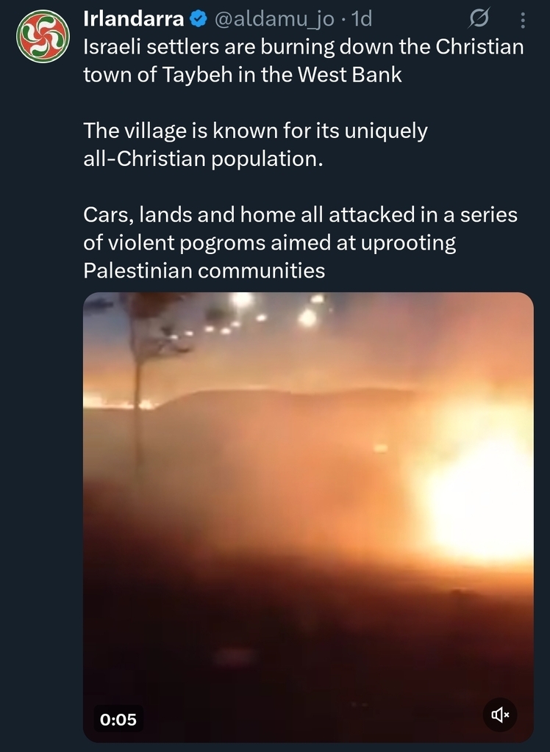
Task: Select the 'Cars, lands and home' paragraph
Action: 300,242
